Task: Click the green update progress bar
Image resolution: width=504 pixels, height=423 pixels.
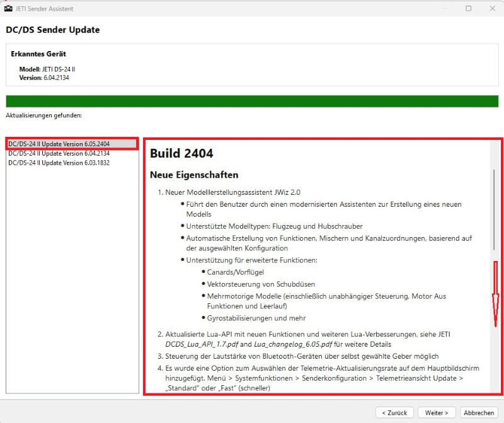Action: tap(252, 101)
